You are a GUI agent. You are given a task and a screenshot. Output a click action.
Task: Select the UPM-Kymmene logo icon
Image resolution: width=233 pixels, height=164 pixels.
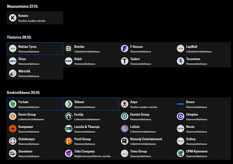point(181,153)
